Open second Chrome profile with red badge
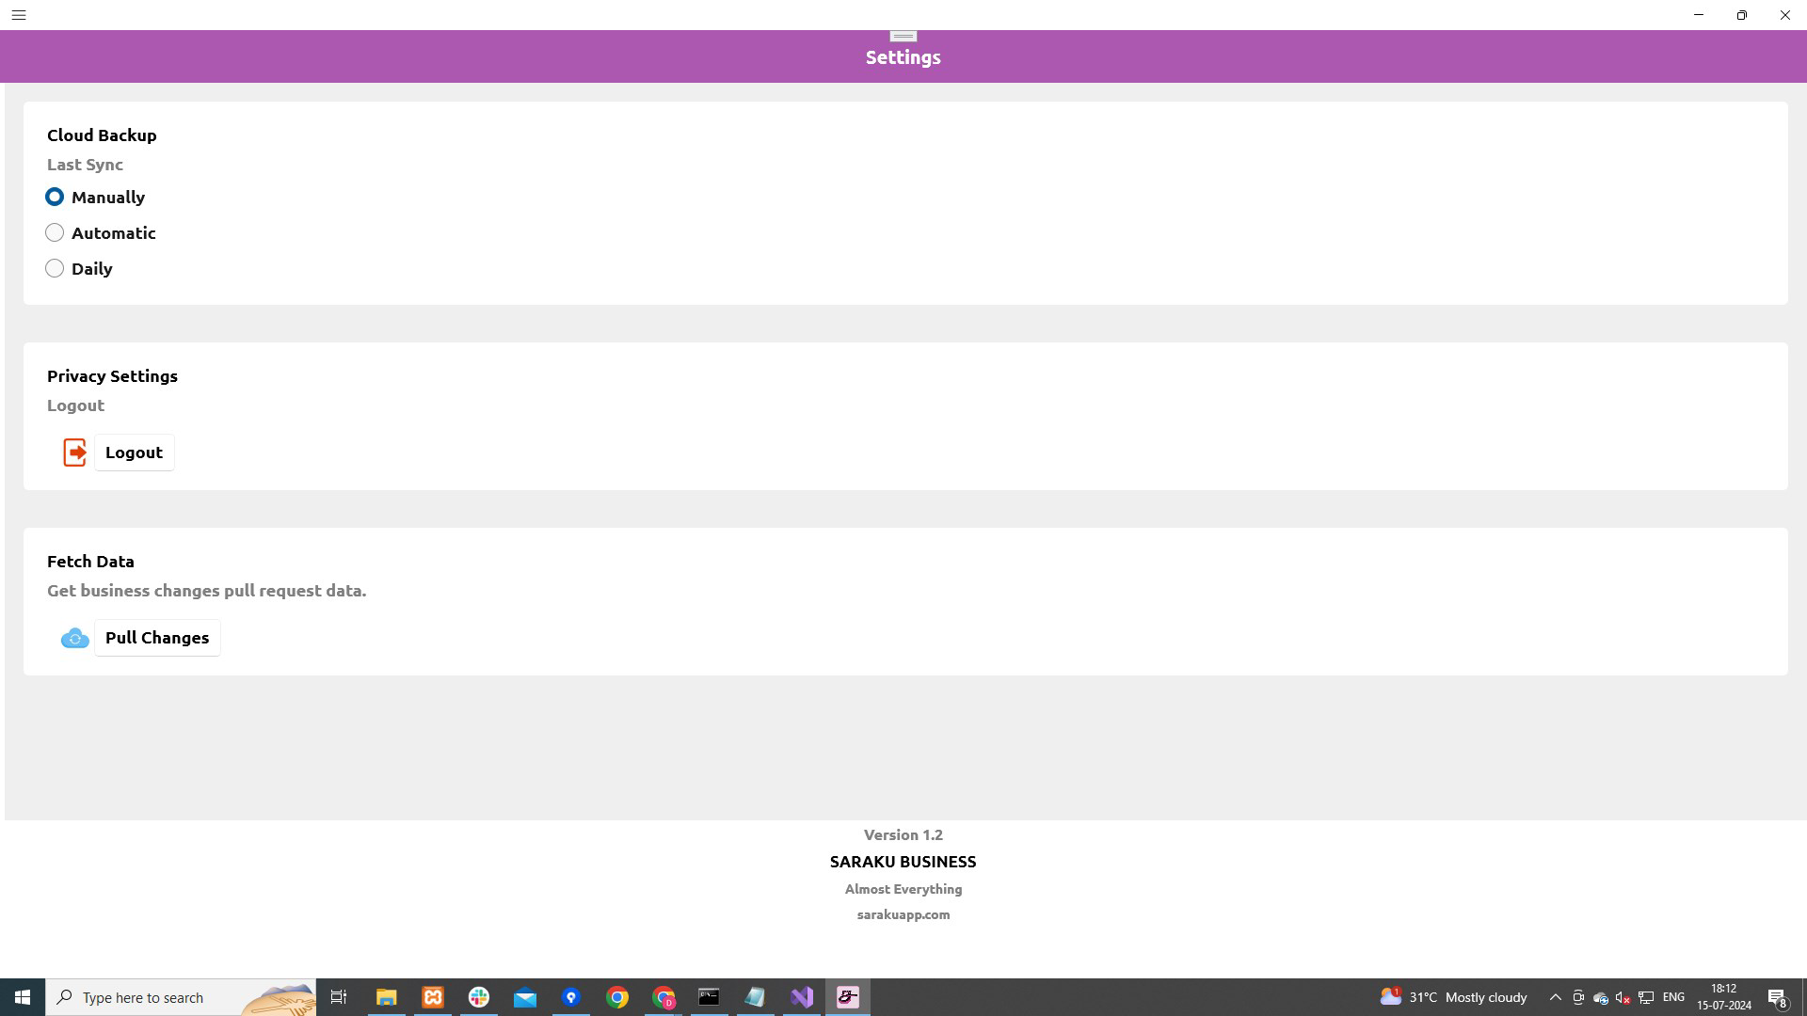Viewport: 1807px width, 1016px height. pos(664,997)
